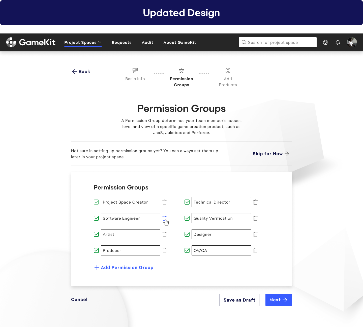Uncheck the Technical Director checkbox
363x327 pixels.
point(187,202)
